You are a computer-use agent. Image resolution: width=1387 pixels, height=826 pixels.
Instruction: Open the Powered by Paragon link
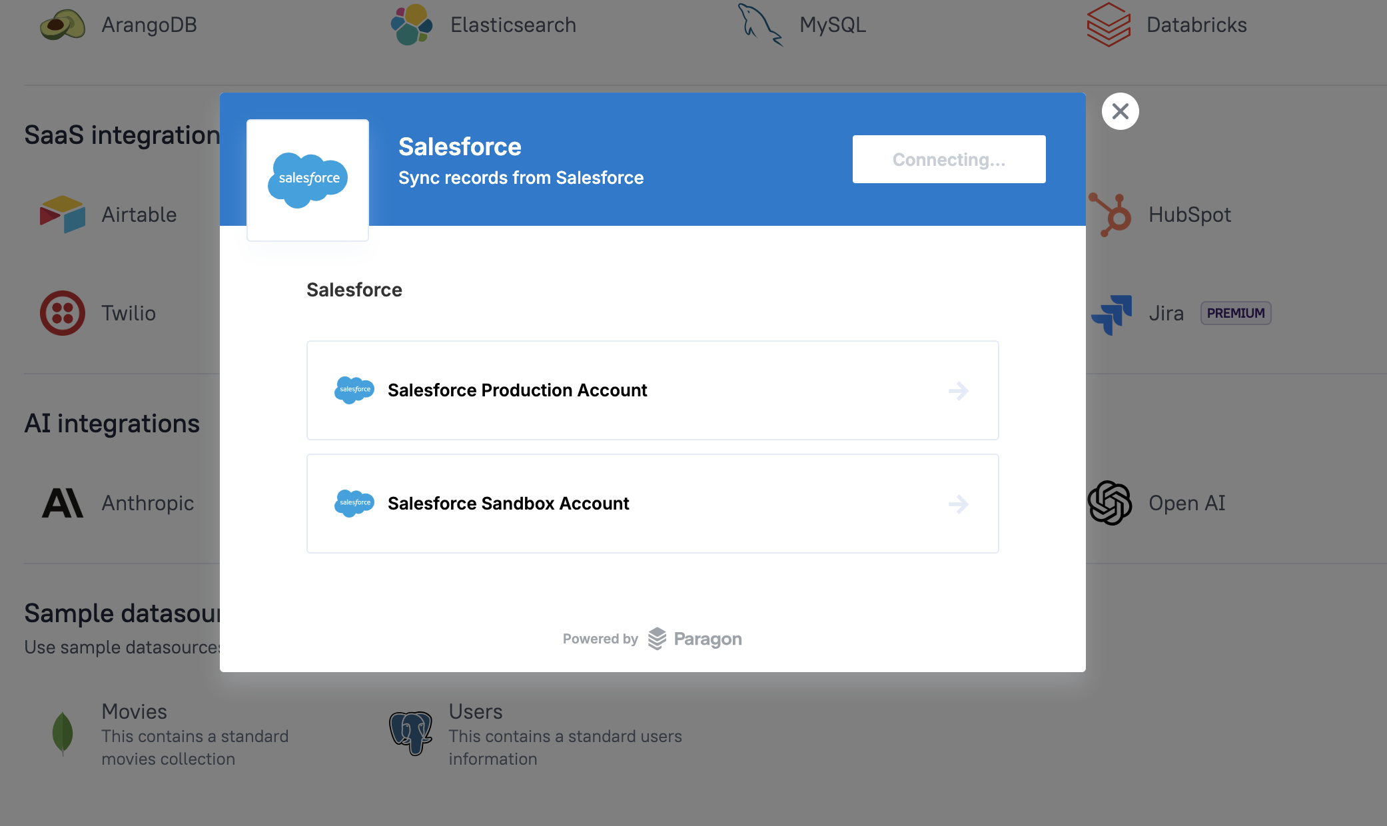(652, 638)
